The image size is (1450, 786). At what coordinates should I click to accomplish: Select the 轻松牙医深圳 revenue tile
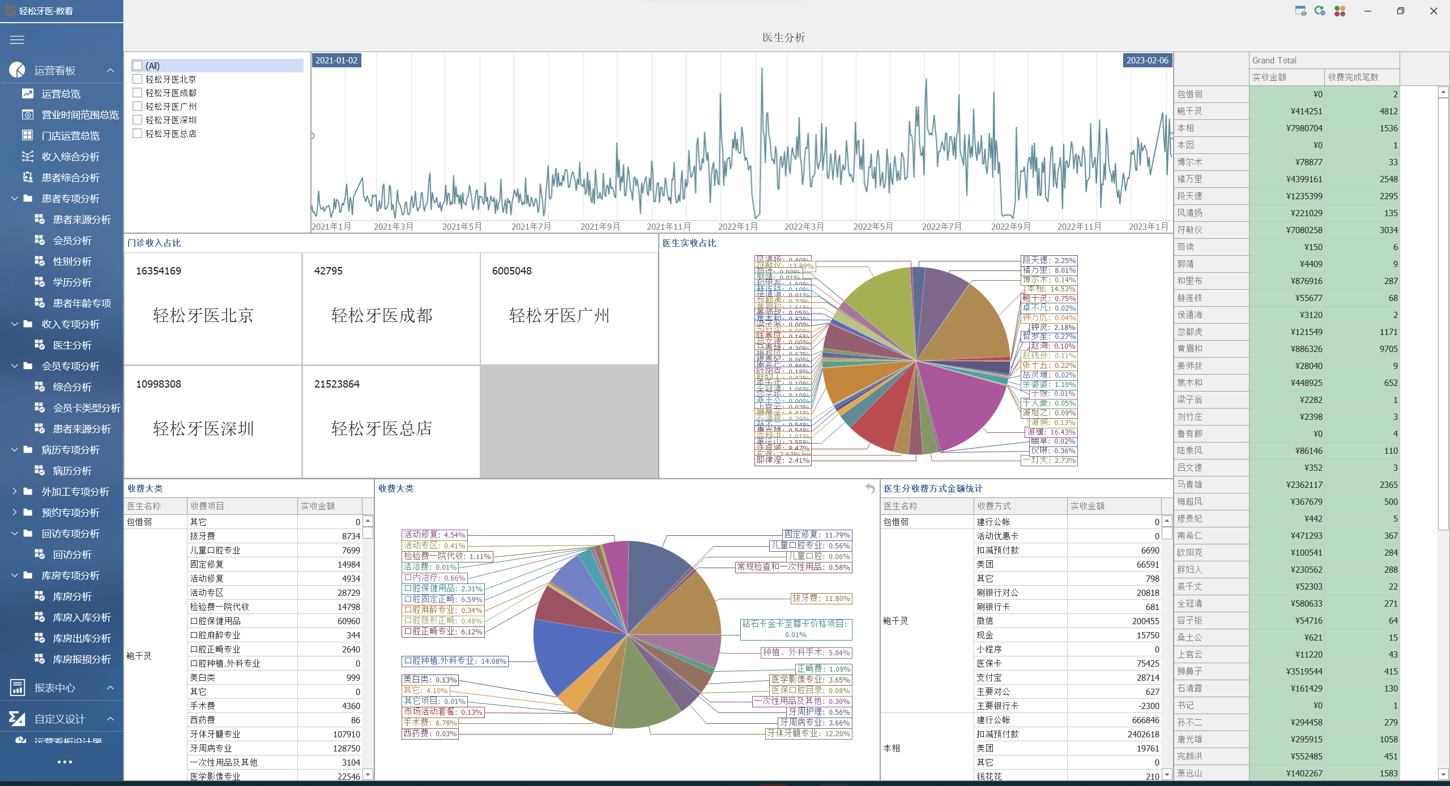coord(213,422)
